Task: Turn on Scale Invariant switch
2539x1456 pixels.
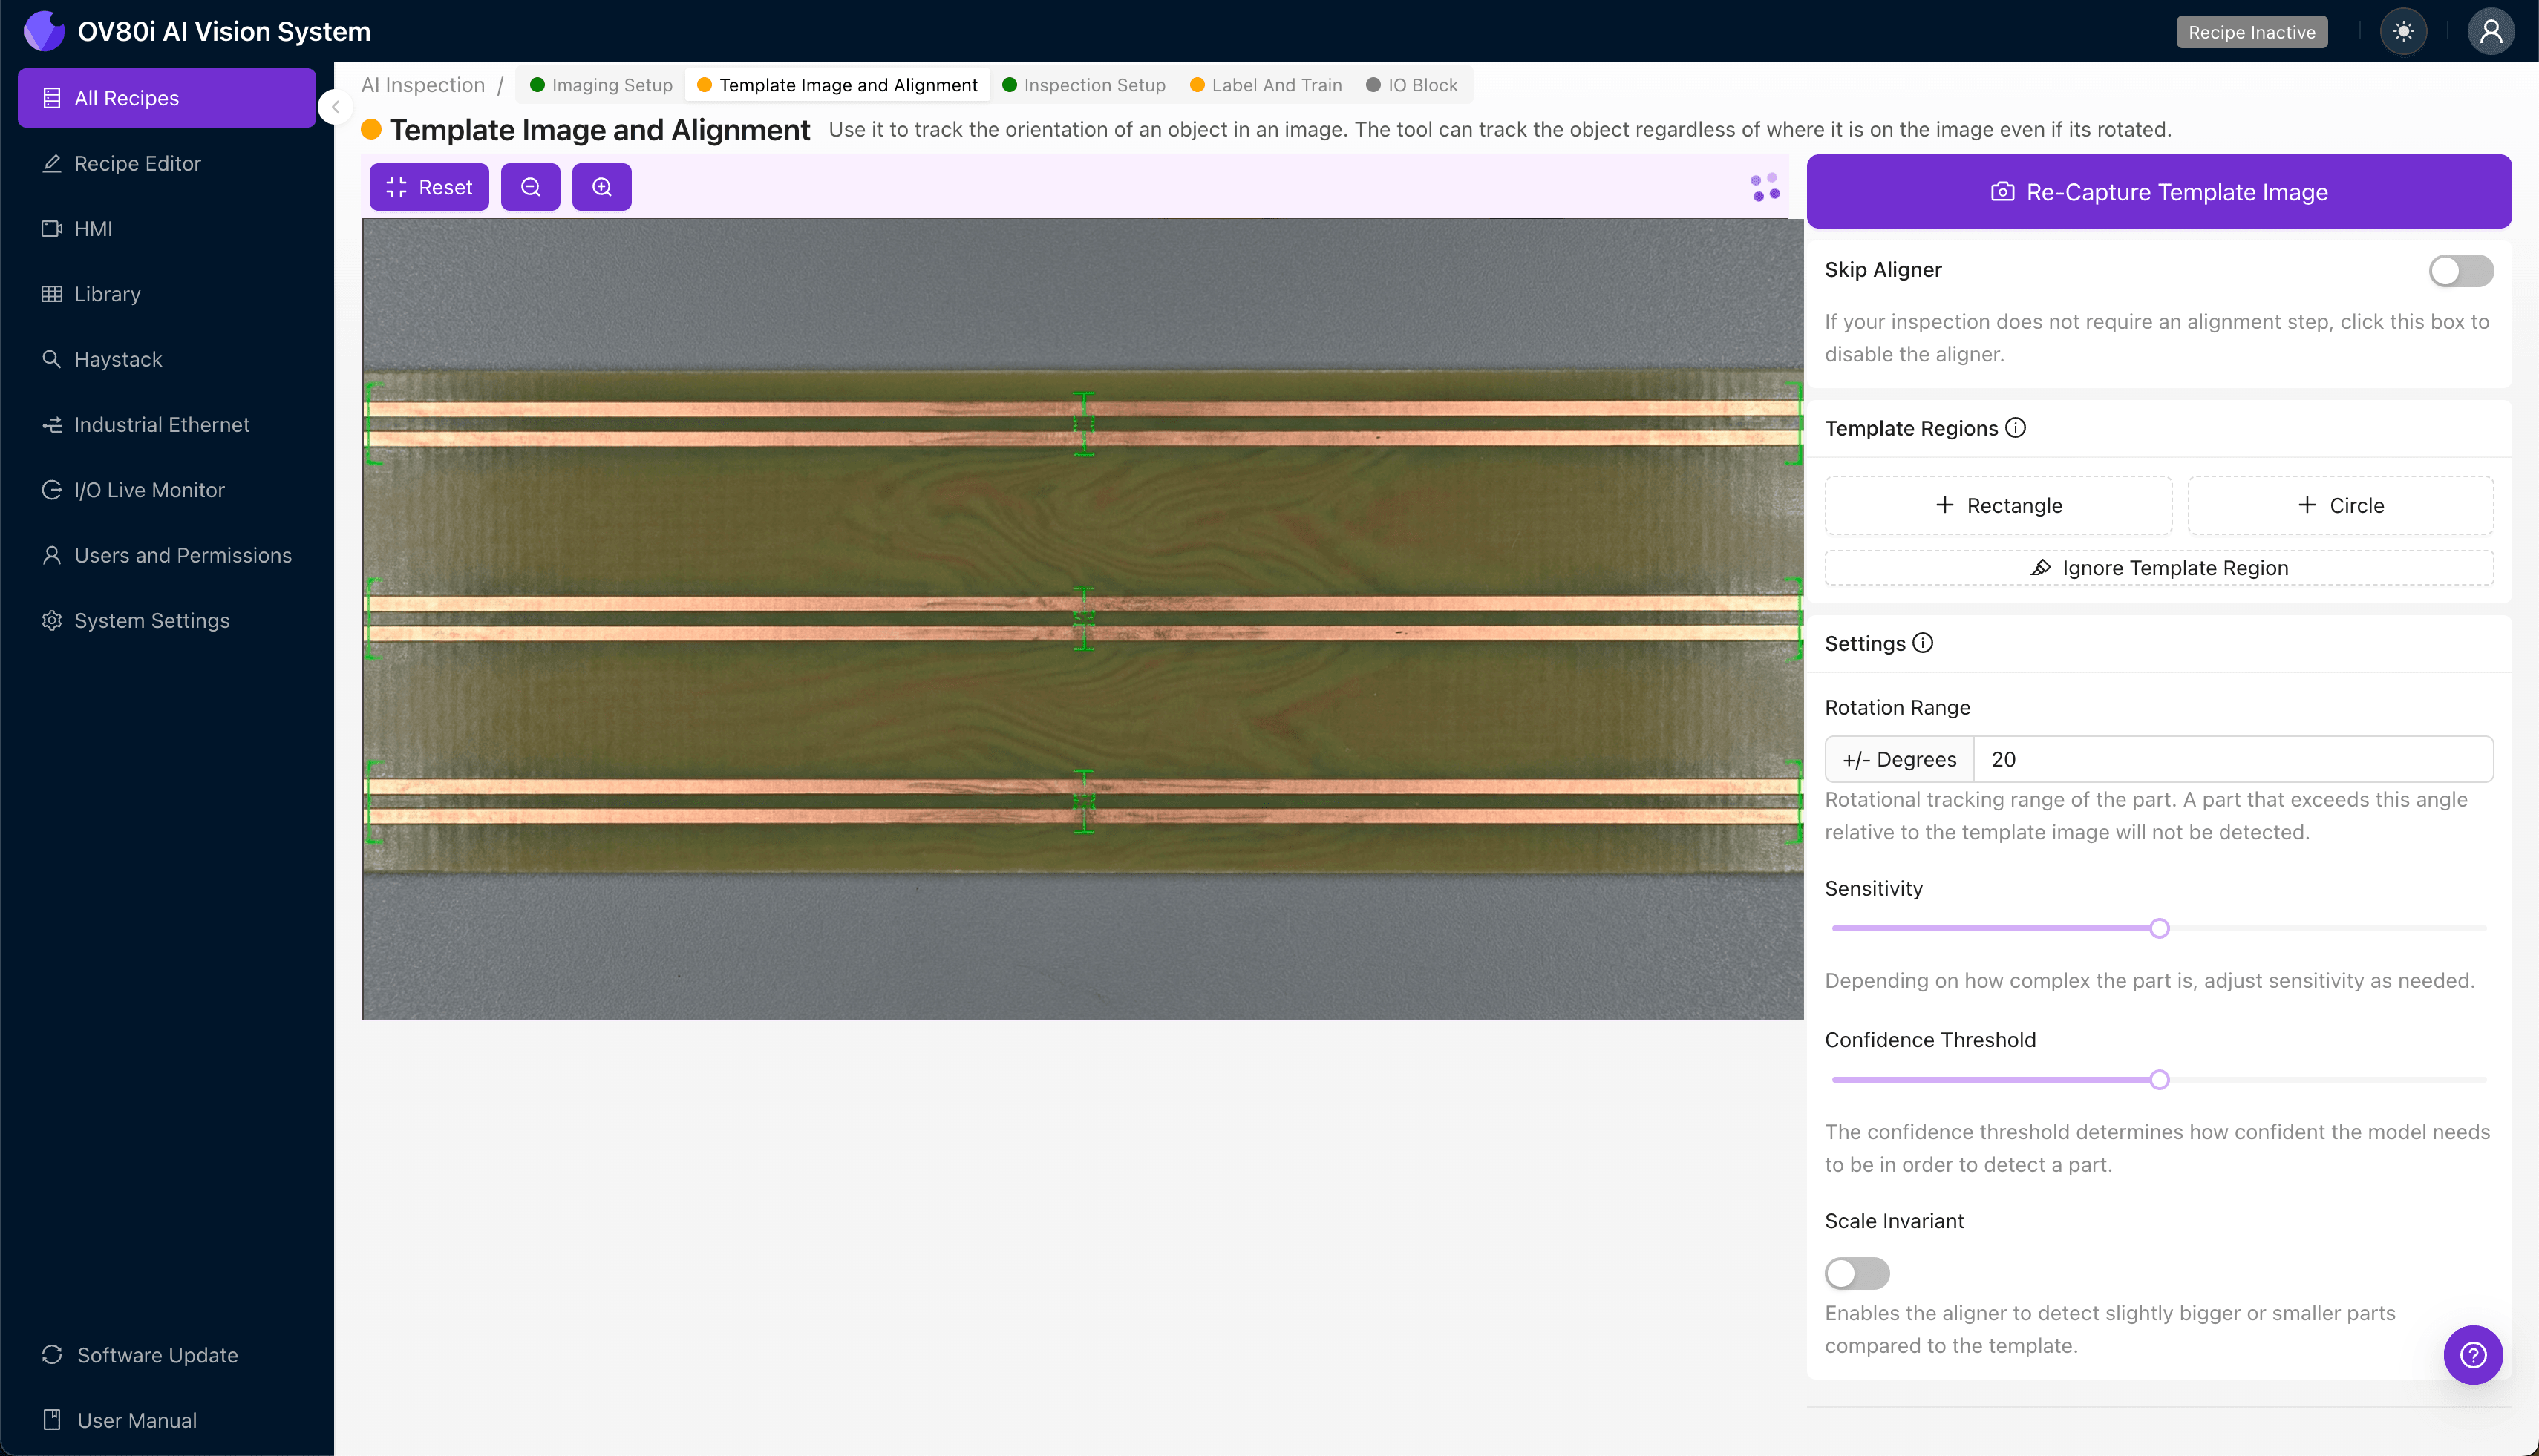Action: click(1857, 1273)
